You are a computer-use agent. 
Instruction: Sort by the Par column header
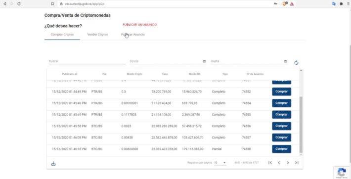[x=104, y=74]
